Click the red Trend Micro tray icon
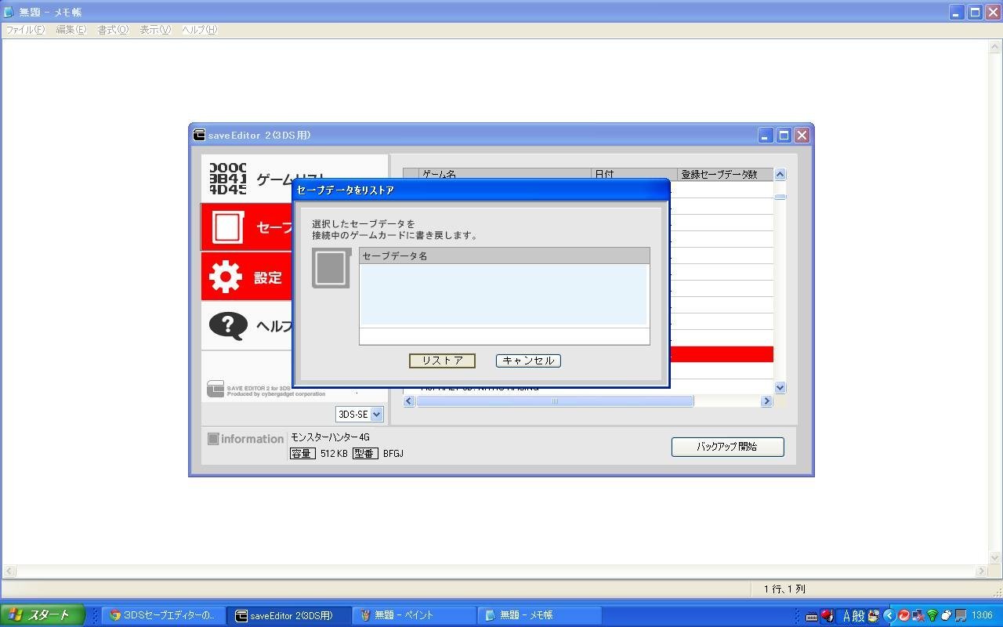 (x=903, y=615)
